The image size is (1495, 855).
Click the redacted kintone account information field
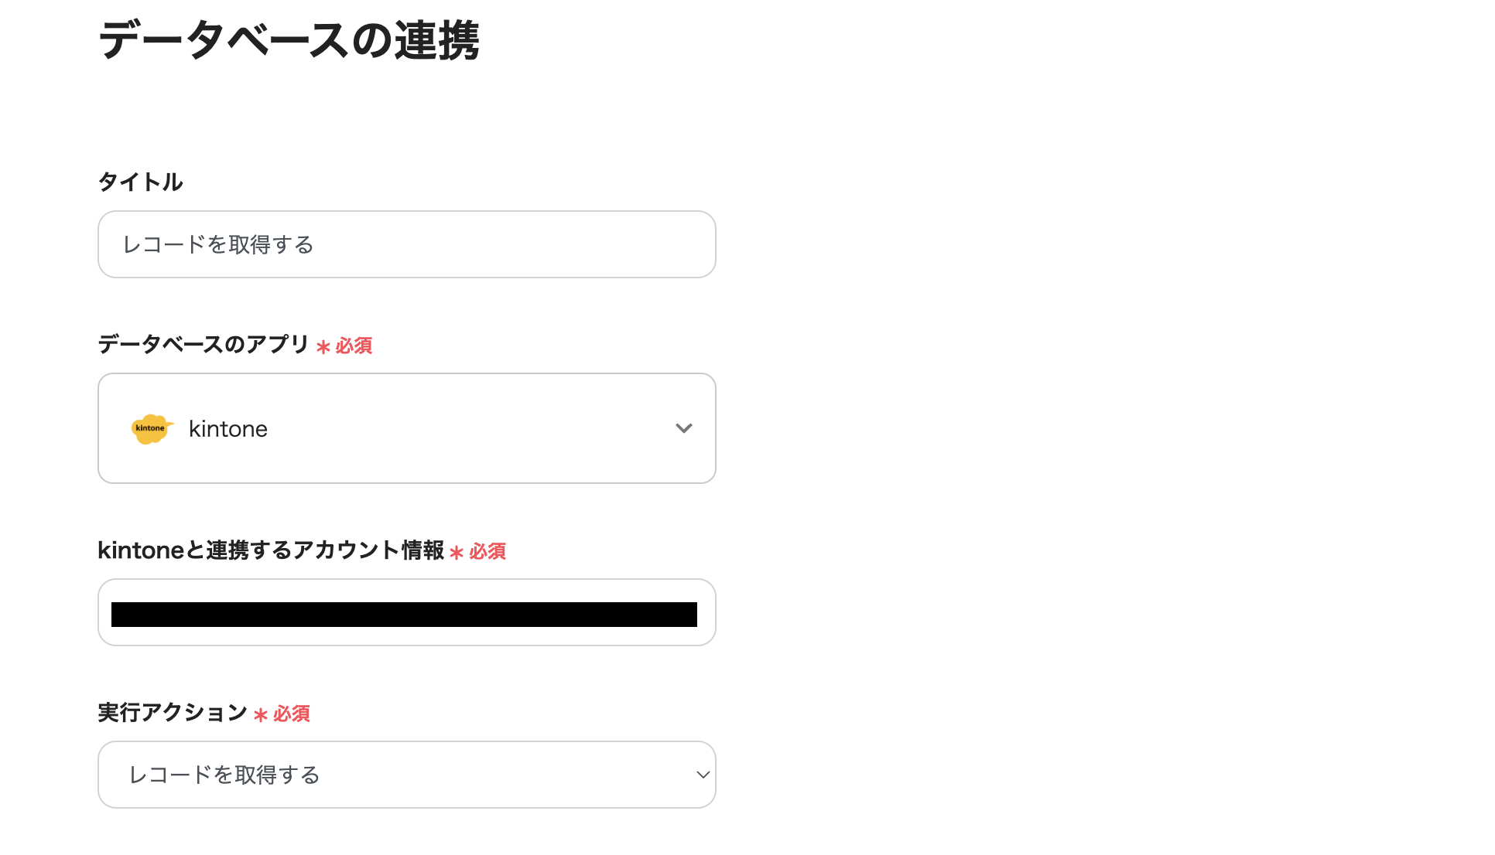pyautogui.click(x=406, y=612)
